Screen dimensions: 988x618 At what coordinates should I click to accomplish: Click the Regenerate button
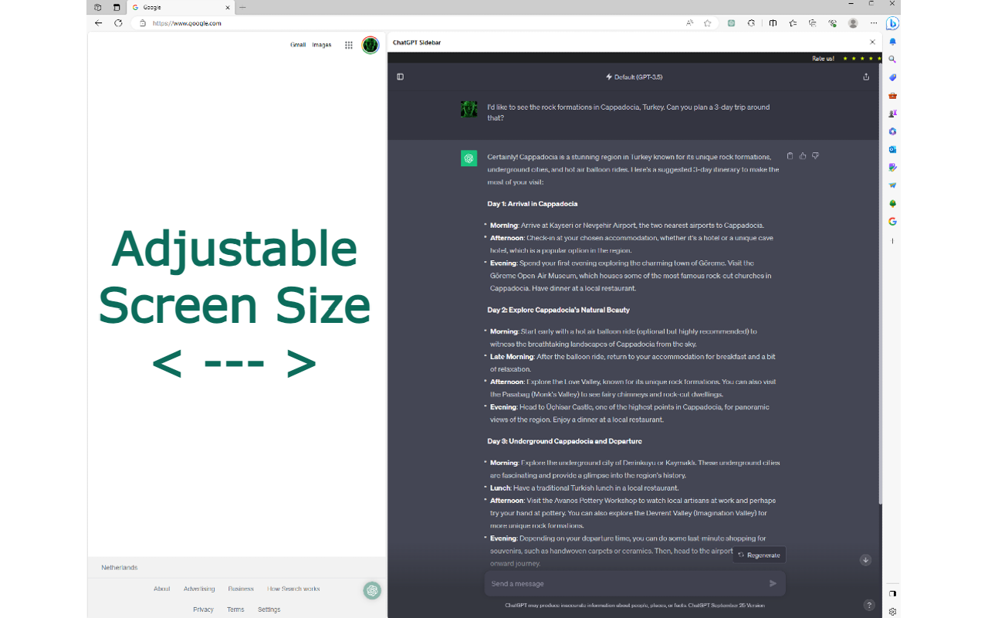click(x=759, y=555)
